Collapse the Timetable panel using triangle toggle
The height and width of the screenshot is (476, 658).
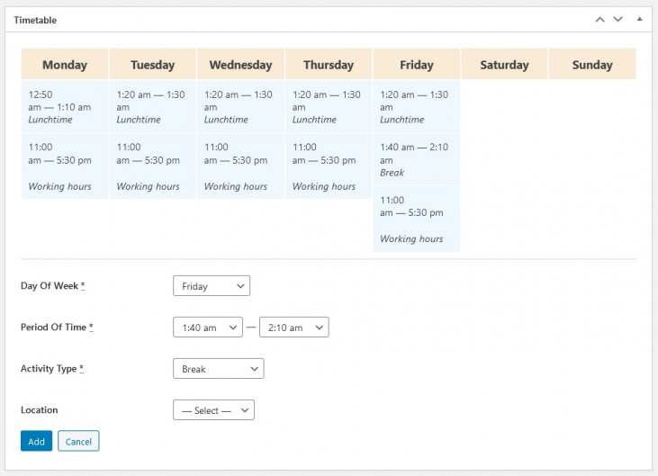[639, 19]
